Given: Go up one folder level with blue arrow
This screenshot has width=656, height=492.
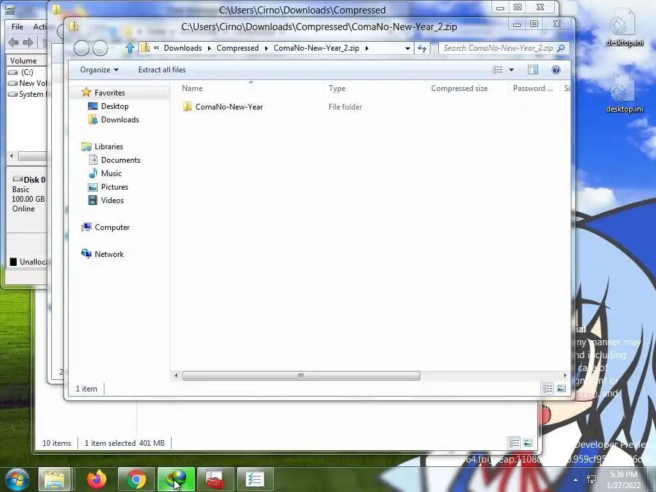Looking at the screenshot, I should (x=130, y=48).
